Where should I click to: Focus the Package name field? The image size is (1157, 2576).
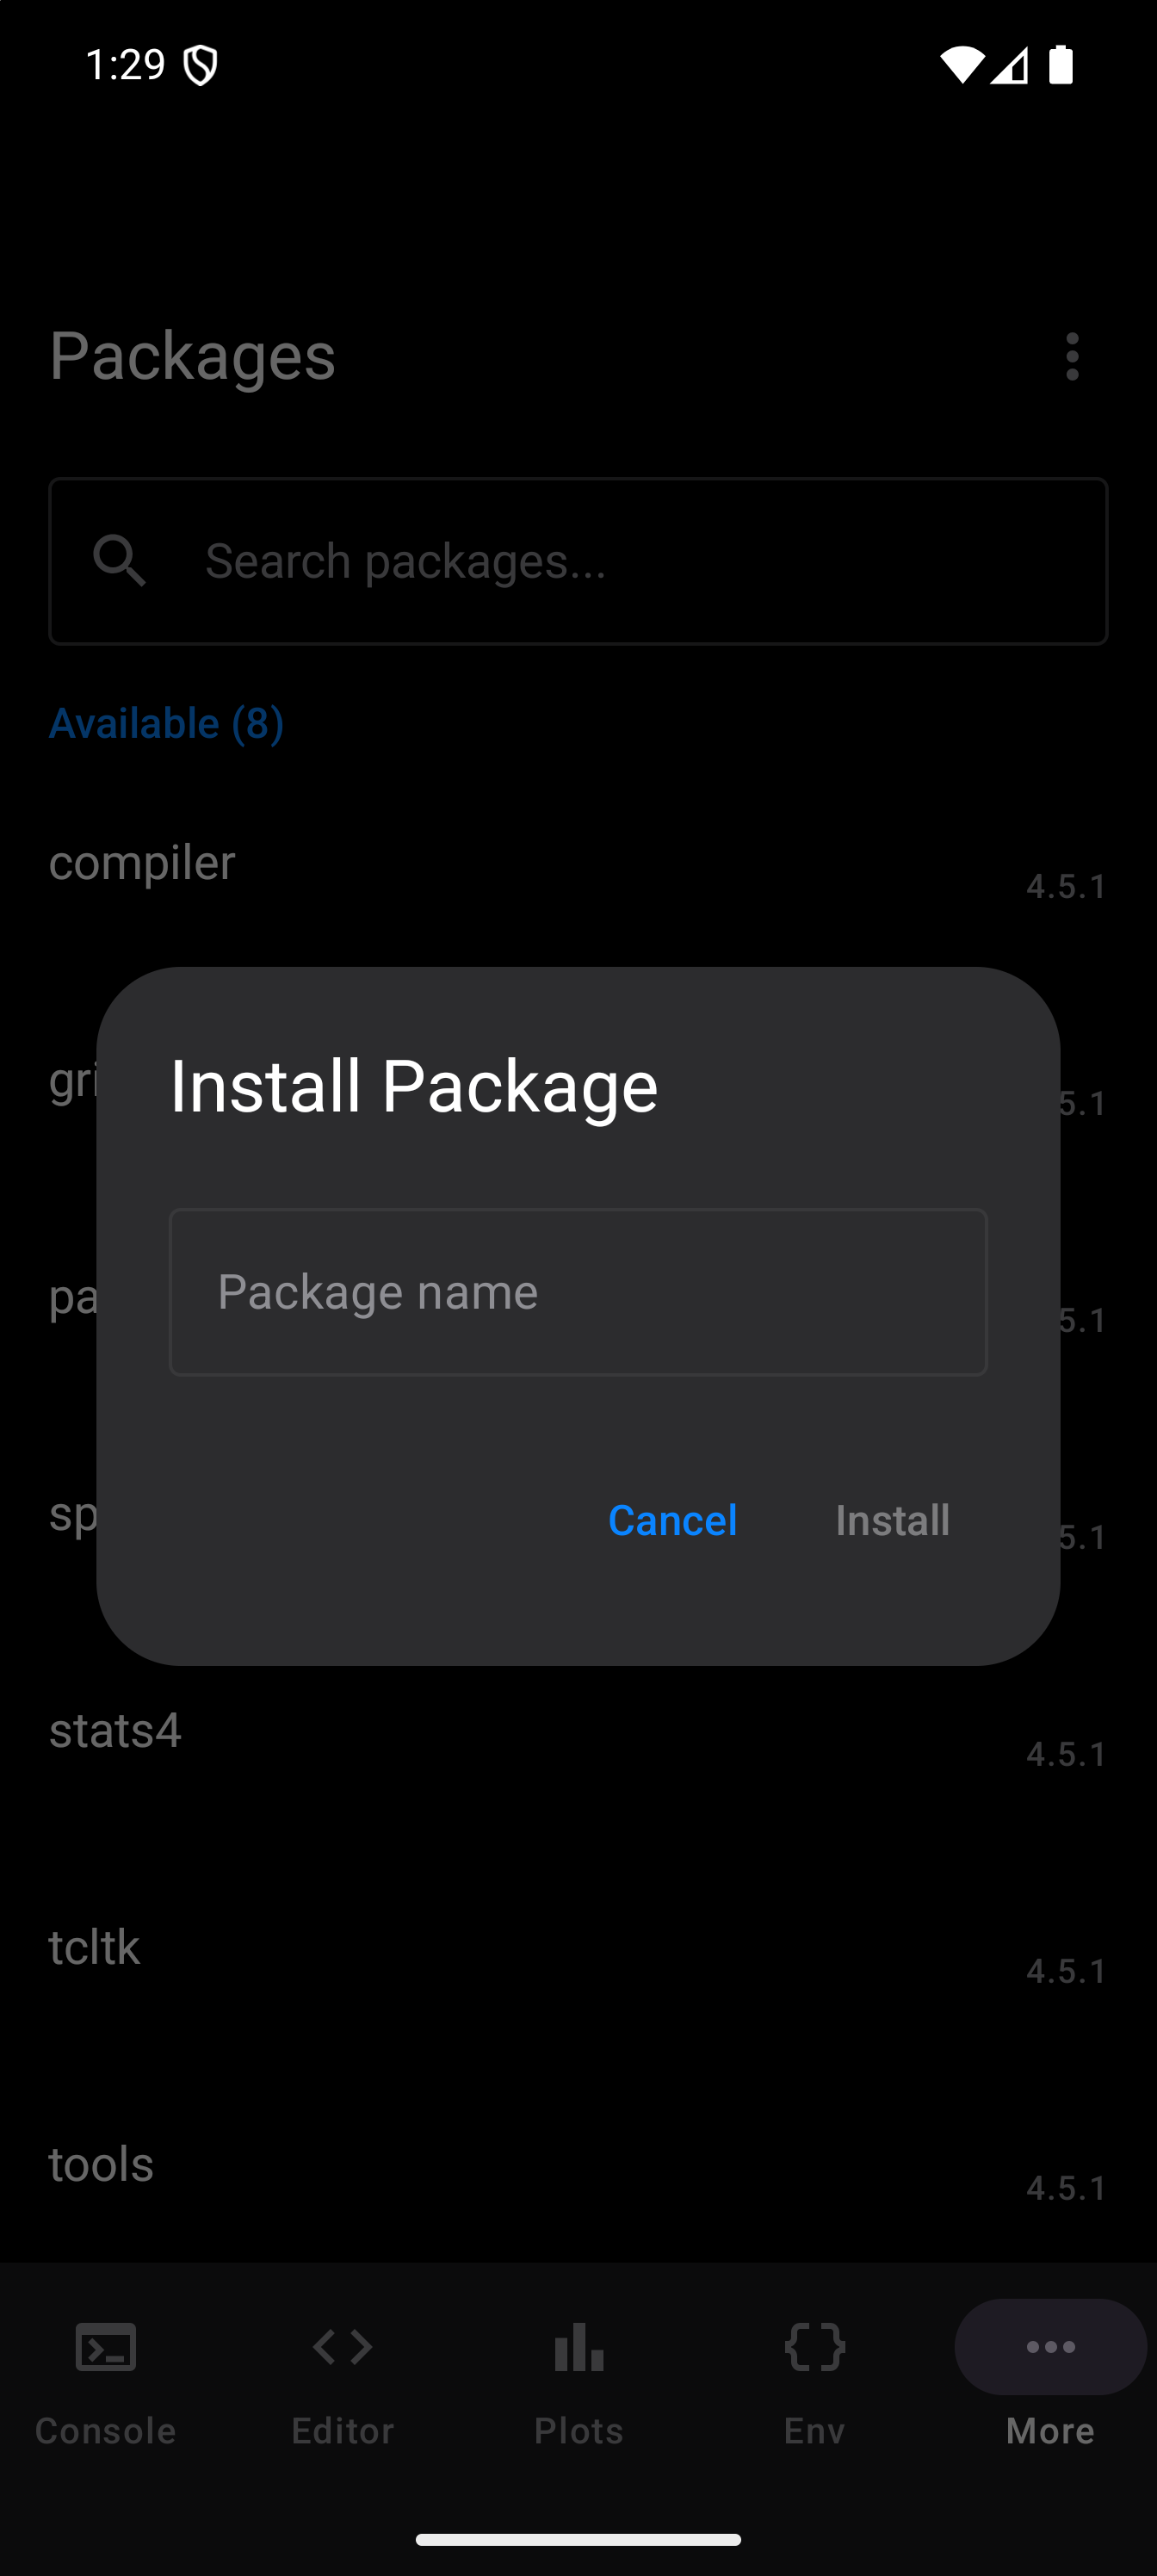tap(578, 1292)
